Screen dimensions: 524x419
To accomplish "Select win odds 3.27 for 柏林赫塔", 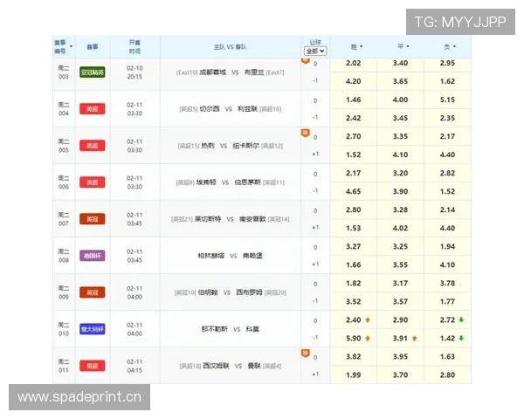I will pyautogui.click(x=353, y=246).
